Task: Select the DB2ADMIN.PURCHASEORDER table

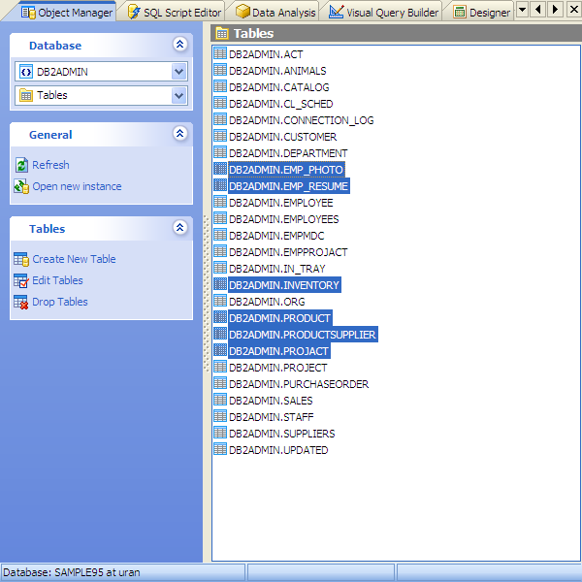Action: [x=298, y=384]
